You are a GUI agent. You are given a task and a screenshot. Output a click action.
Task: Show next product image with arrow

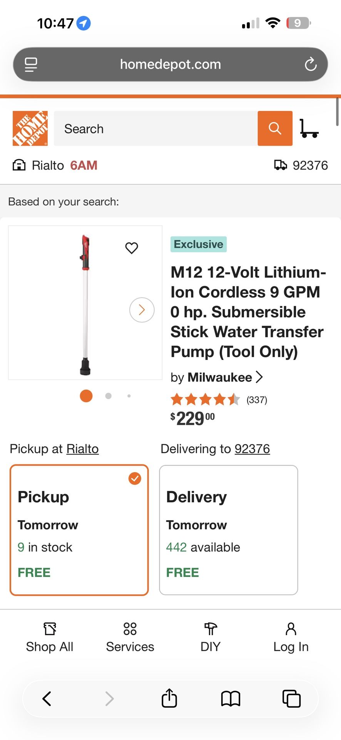tap(142, 310)
